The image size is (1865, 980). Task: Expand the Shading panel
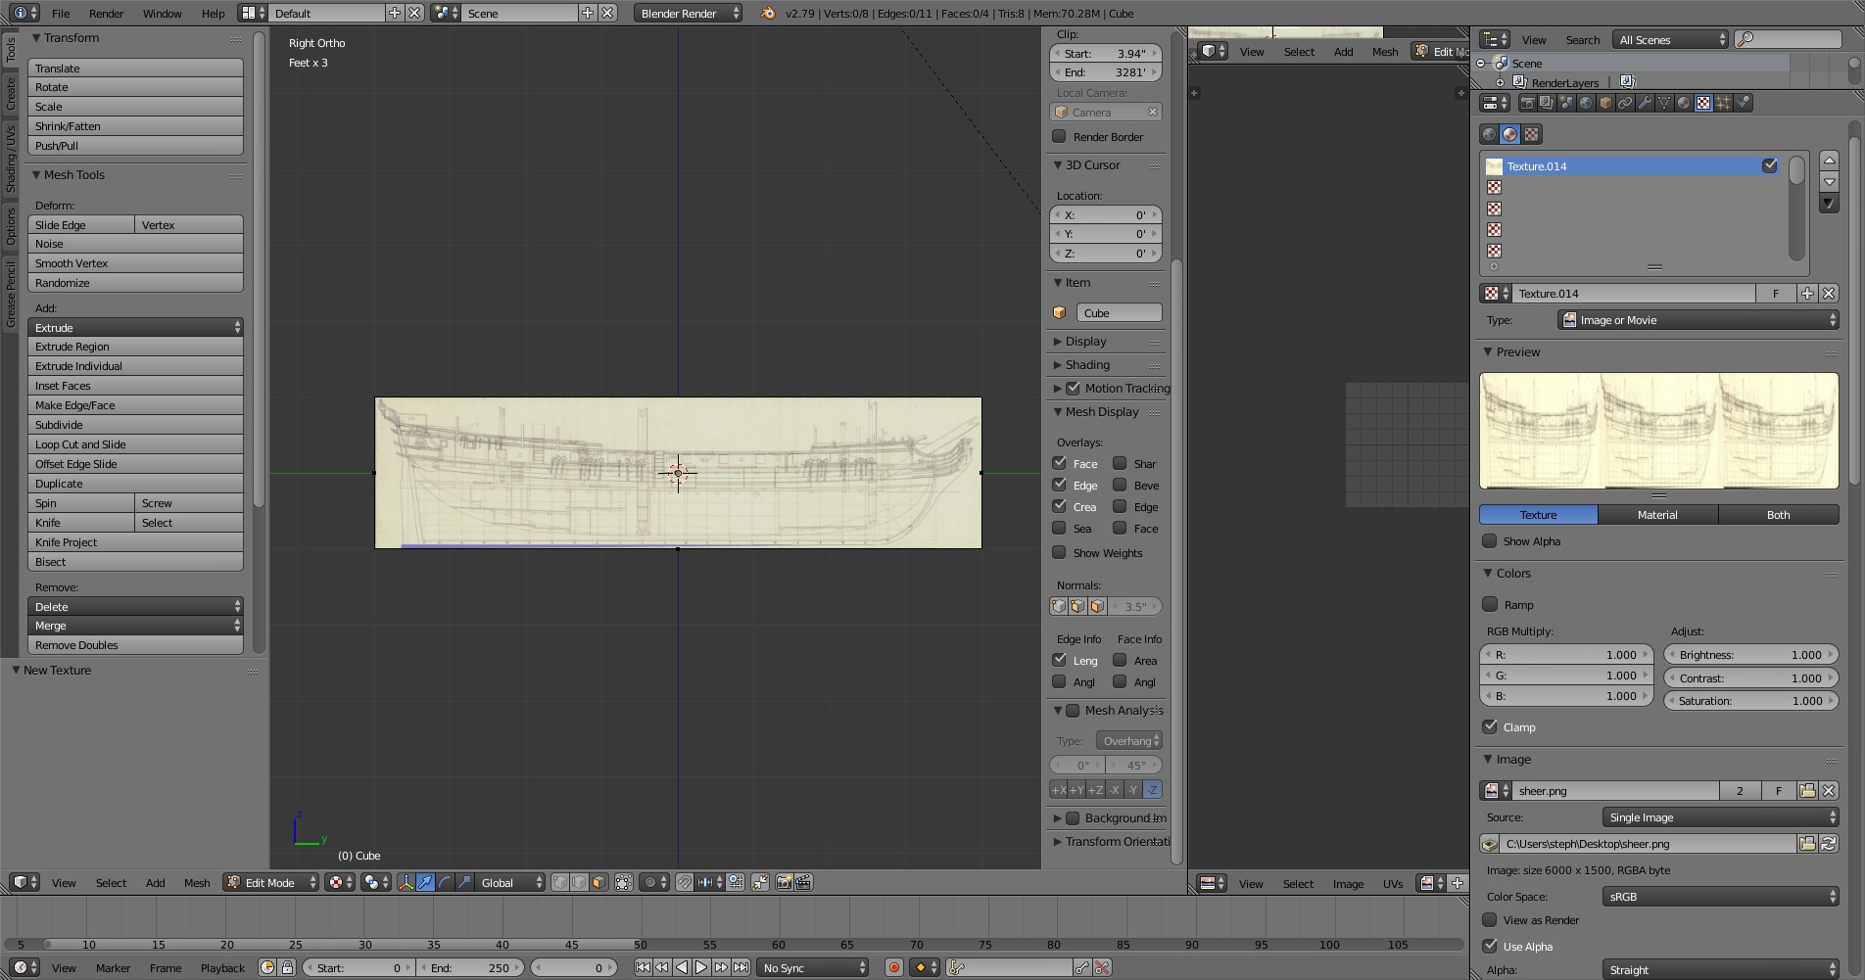tap(1087, 364)
